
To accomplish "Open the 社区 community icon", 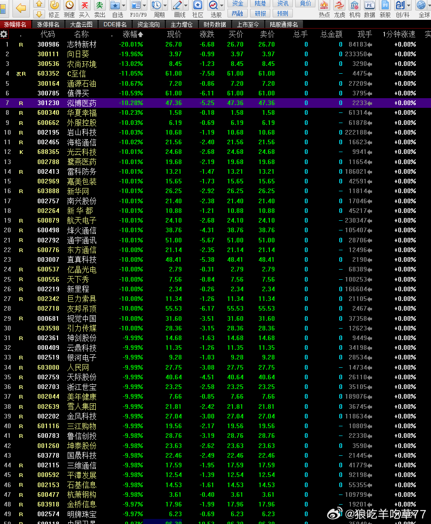I will click(x=198, y=9).
